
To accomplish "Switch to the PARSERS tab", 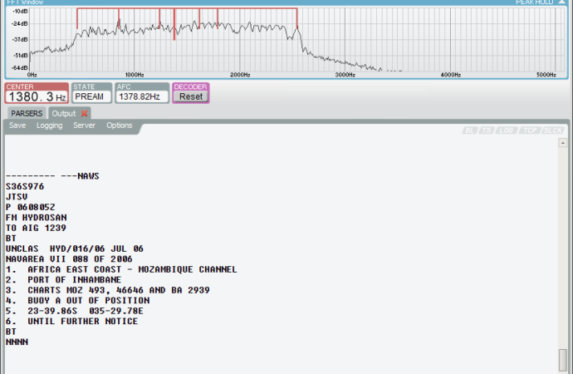I will (x=27, y=113).
